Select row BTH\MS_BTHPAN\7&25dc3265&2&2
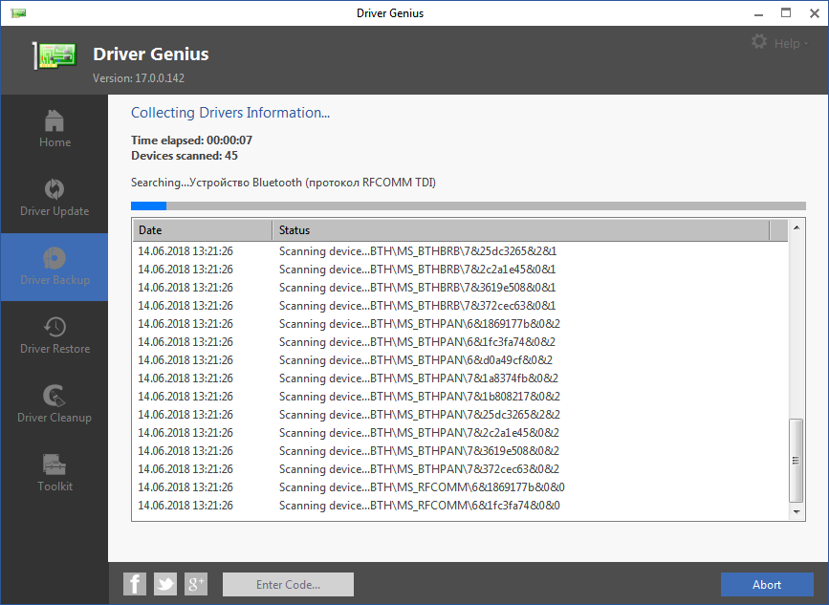This screenshot has height=605, width=829. [x=460, y=414]
